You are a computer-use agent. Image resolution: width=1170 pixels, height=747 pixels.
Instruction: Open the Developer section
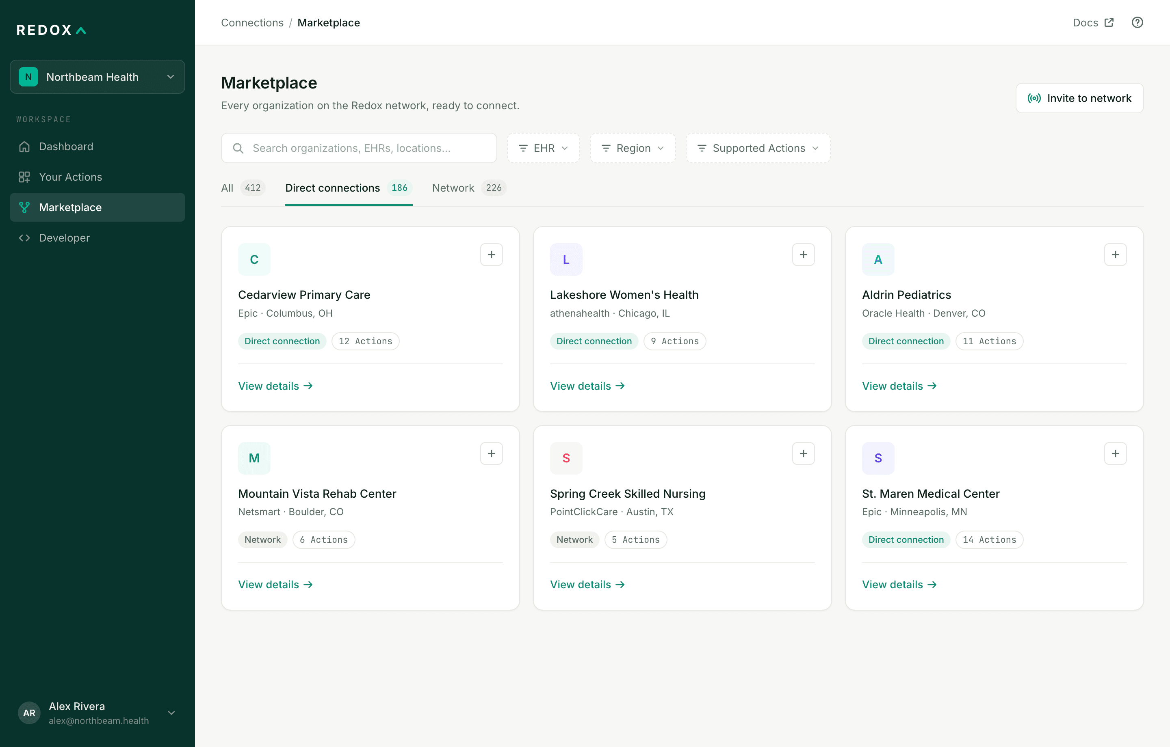[97, 237]
